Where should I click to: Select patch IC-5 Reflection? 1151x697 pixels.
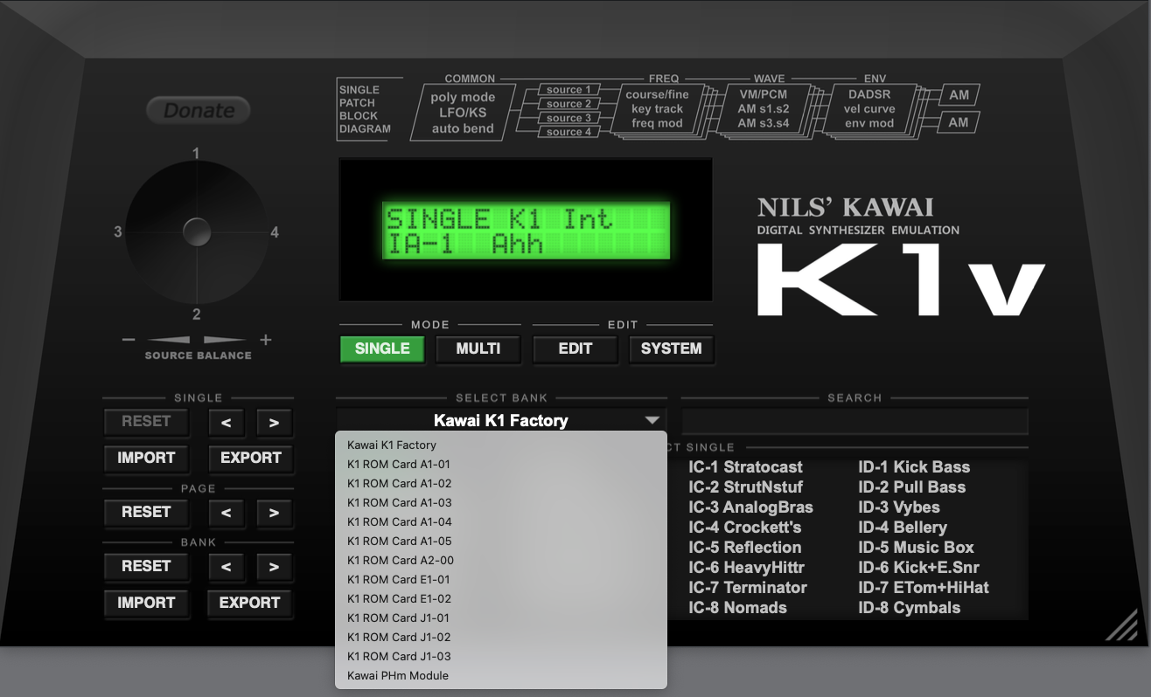coord(744,548)
